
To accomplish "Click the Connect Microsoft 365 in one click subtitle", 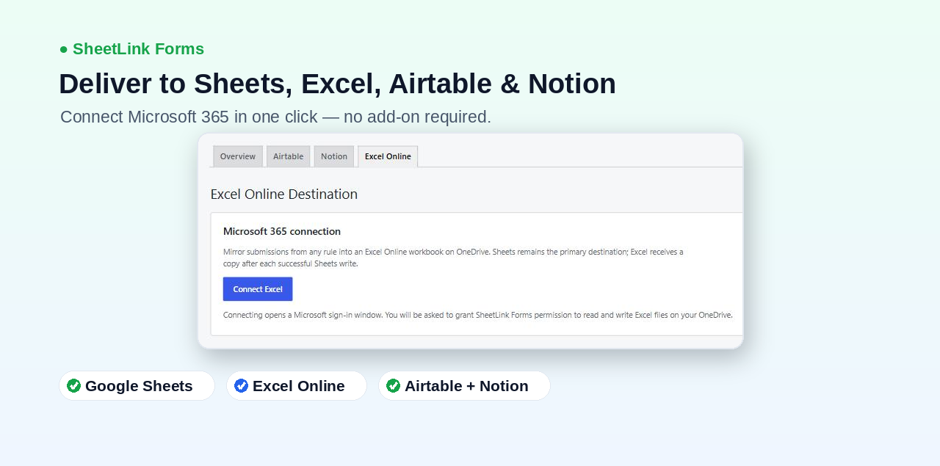I will [275, 117].
